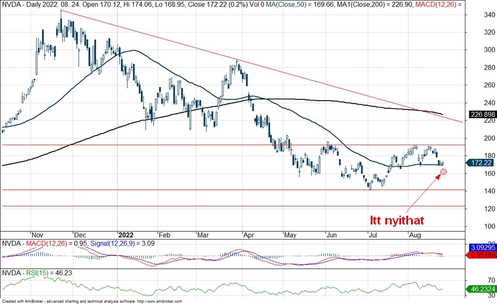Screen dimensions: 497x304
Task: Click the 226.898 MA200 price label
Action: 482,114
